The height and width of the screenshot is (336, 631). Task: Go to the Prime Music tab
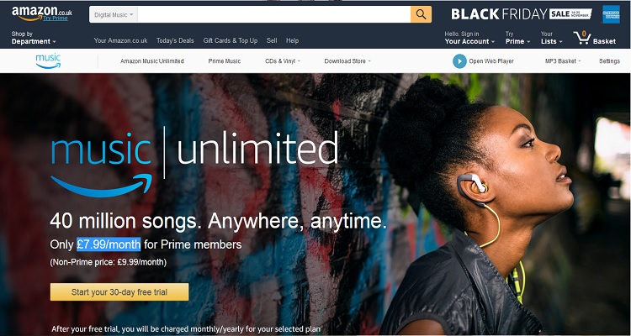tap(225, 61)
